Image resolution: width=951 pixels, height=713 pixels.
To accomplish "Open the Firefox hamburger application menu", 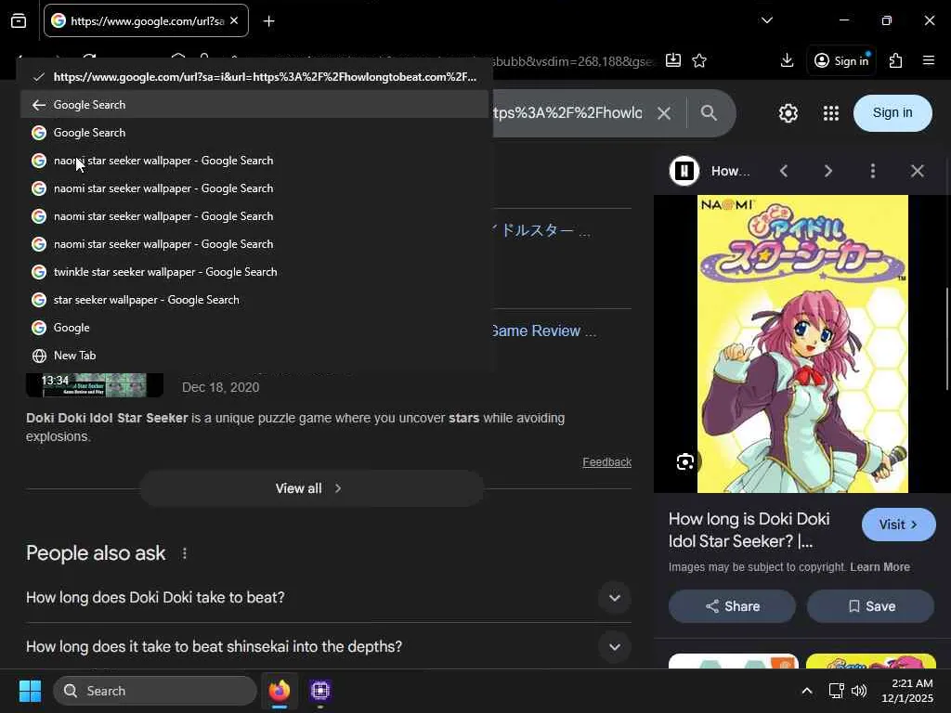I will click(x=928, y=60).
